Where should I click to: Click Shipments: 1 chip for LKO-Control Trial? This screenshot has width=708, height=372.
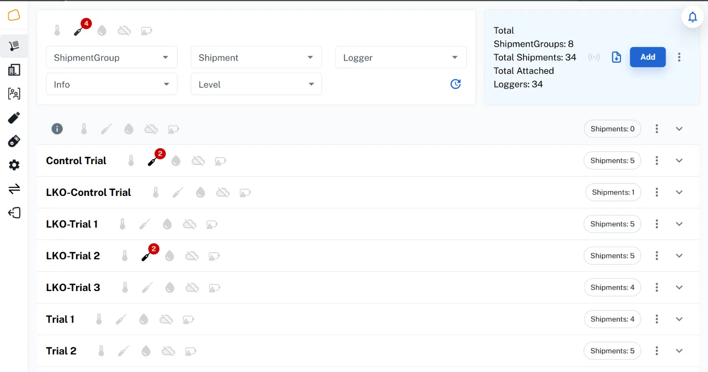click(x=613, y=192)
